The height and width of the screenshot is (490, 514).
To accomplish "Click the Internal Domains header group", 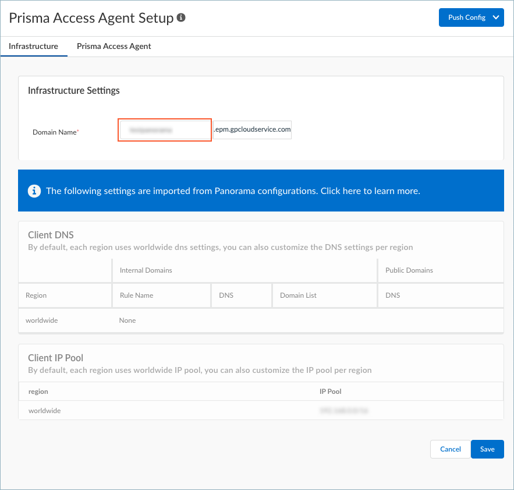I will (x=146, y=270).
